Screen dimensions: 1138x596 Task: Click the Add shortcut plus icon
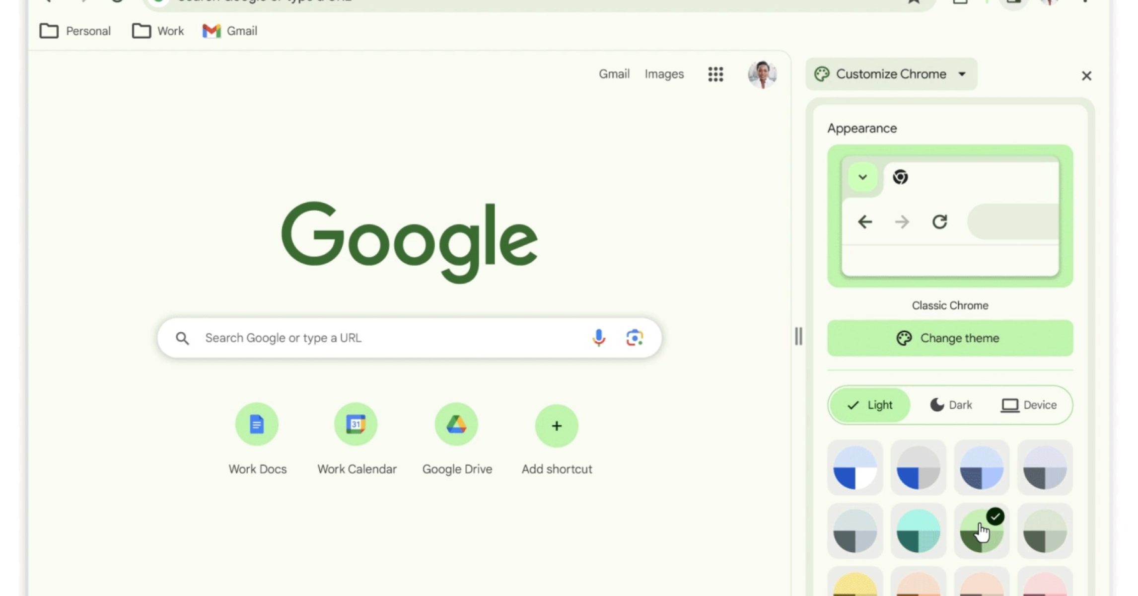557,426
